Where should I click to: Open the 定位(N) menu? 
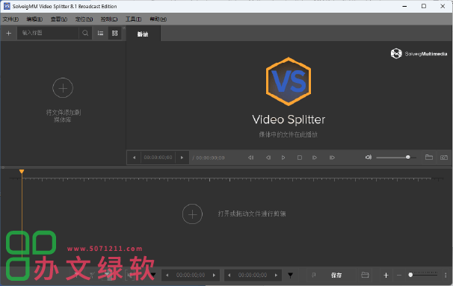[x=84, y=19]
